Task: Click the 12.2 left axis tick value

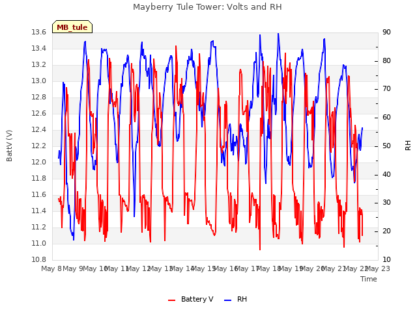Action: 39,146
